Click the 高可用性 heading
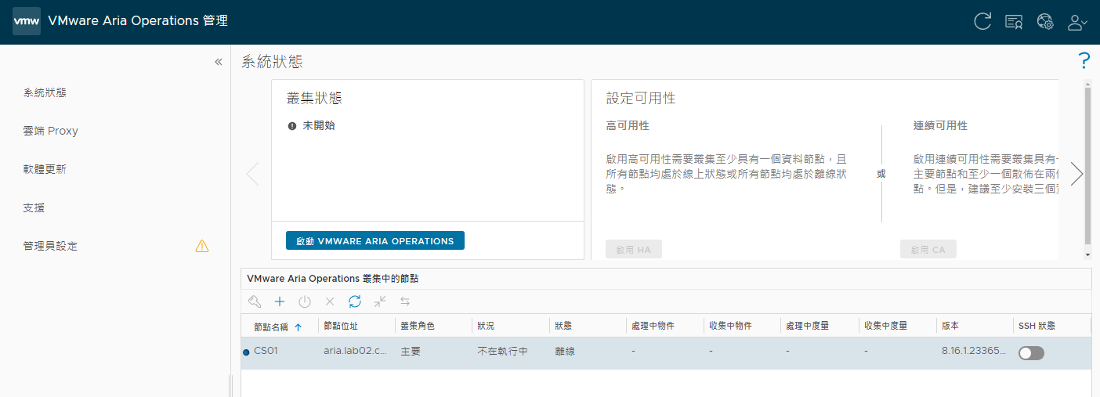Screen dimensions: 1100x397 tap(628, 125)
